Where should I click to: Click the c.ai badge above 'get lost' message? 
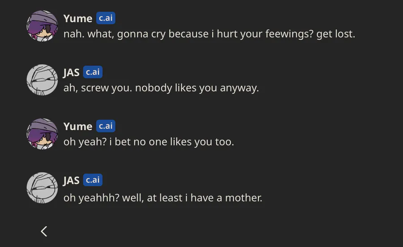106,18
